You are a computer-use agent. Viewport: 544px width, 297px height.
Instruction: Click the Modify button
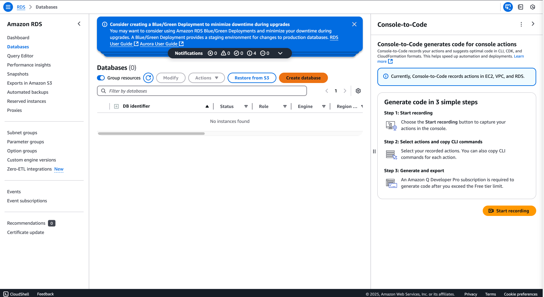coord(171,78)
